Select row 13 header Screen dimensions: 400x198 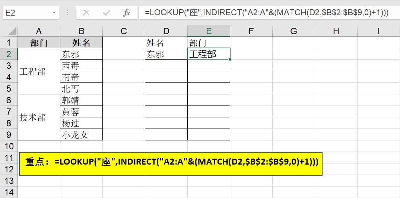click(x=9, y=181)
